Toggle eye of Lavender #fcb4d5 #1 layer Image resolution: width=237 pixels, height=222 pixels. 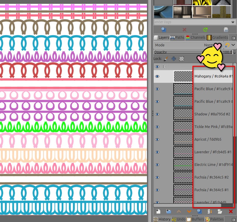pos(157,152)
